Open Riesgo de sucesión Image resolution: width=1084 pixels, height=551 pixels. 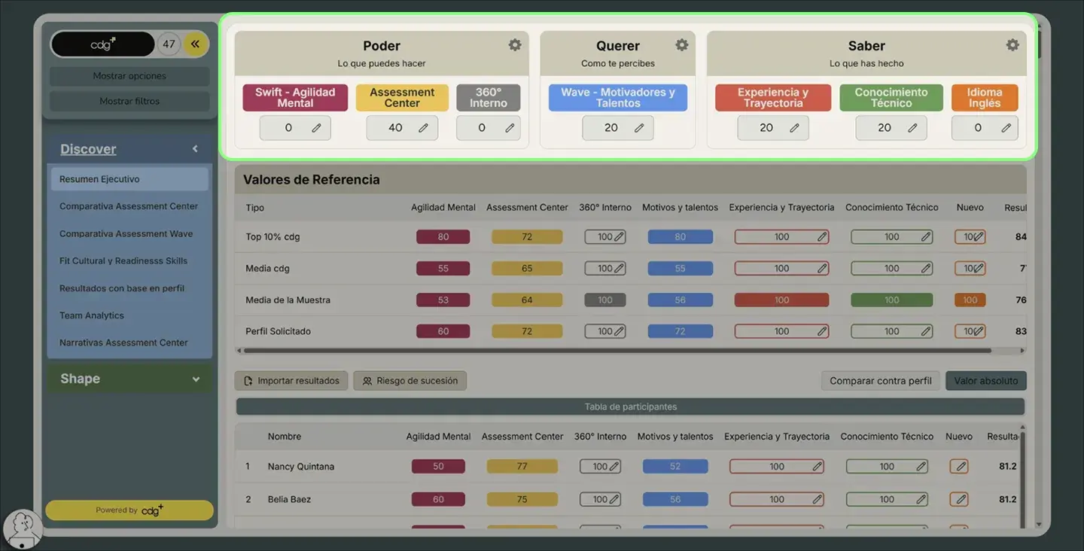[410, 381]
